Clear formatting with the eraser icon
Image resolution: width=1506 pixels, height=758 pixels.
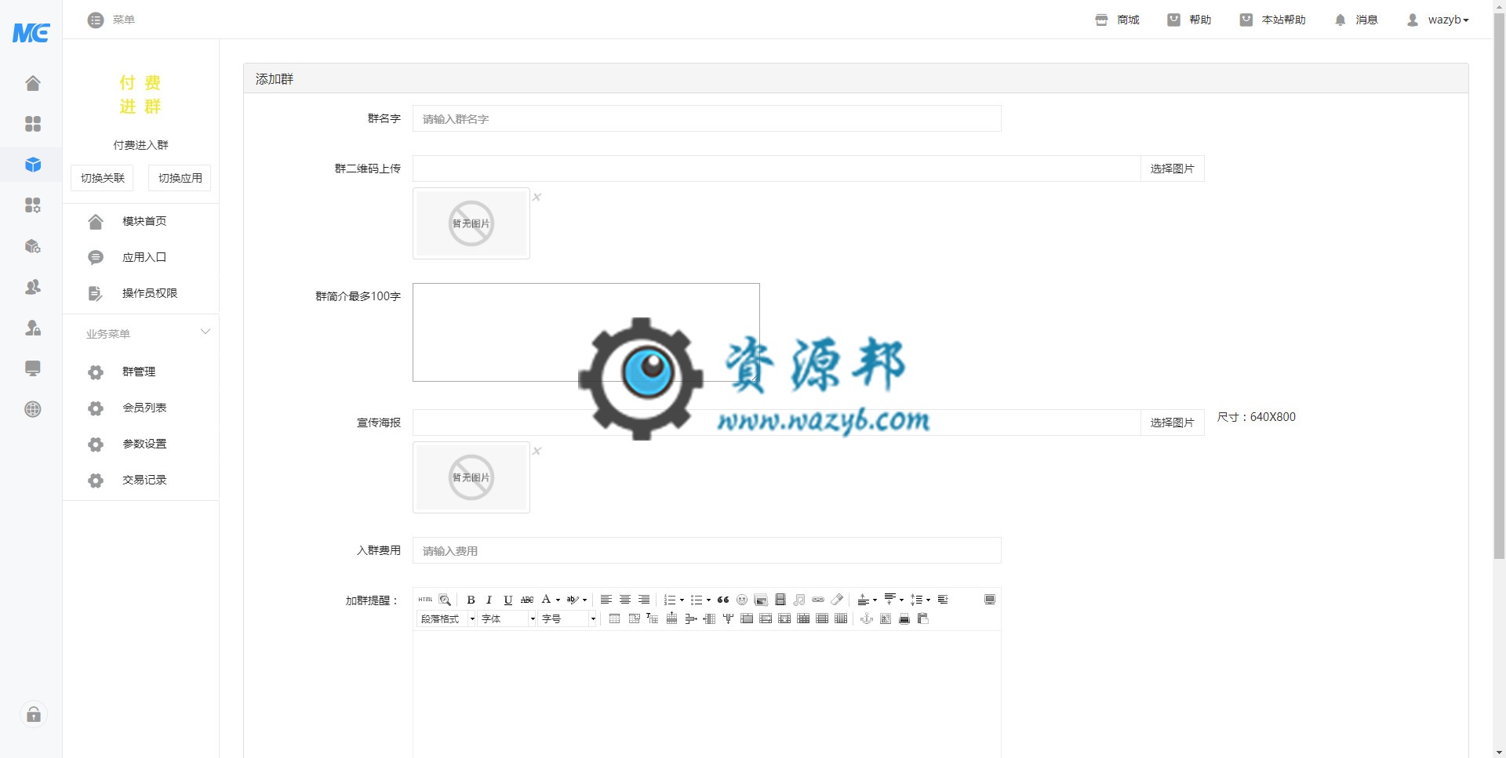837,600
